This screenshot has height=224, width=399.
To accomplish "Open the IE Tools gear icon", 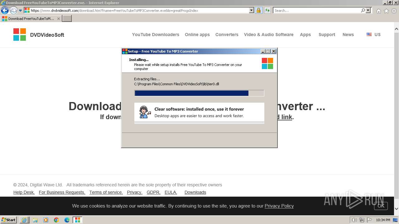I will [x=394, y=11].
